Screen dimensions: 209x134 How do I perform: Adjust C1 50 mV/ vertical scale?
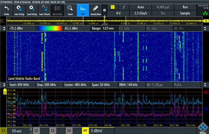coord(17,131)
